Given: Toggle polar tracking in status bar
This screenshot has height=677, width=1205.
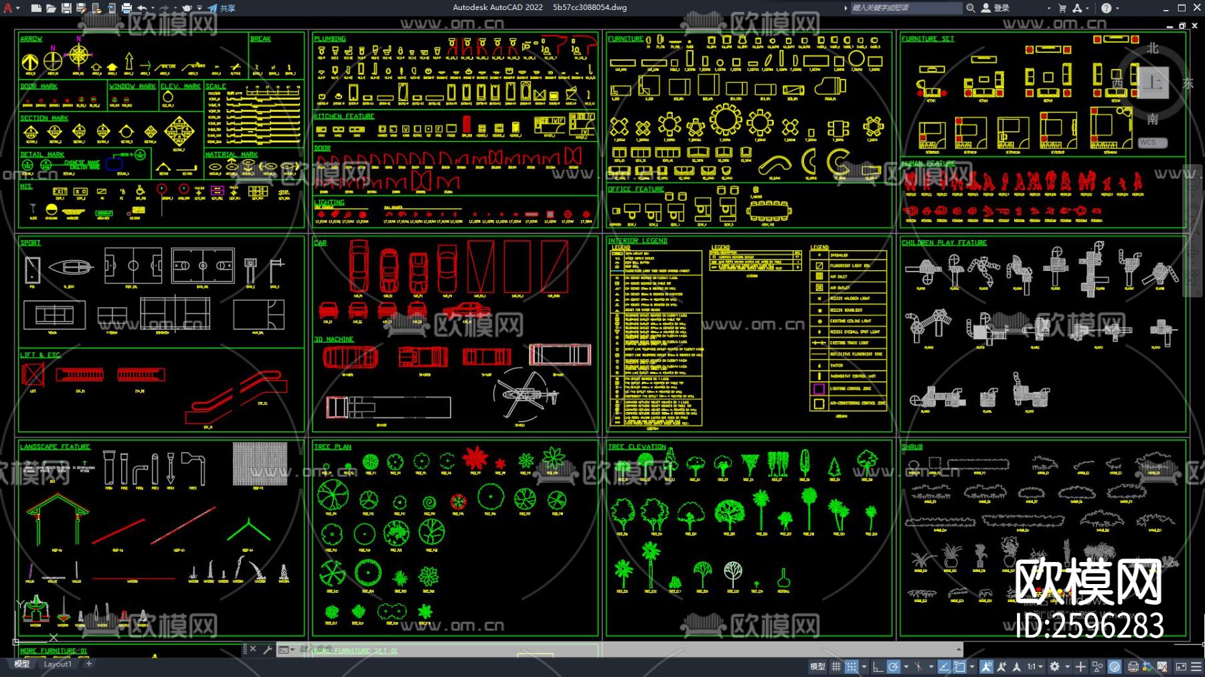Looking at the screenshot, I should (893, 667).
